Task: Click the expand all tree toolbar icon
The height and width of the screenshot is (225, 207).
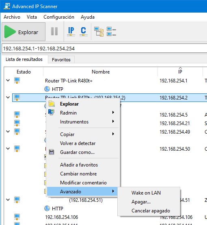Action: click(x=99, y=32)
